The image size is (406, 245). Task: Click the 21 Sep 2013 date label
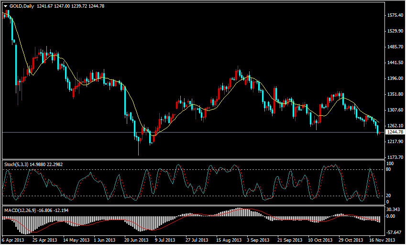coord(290,240)
